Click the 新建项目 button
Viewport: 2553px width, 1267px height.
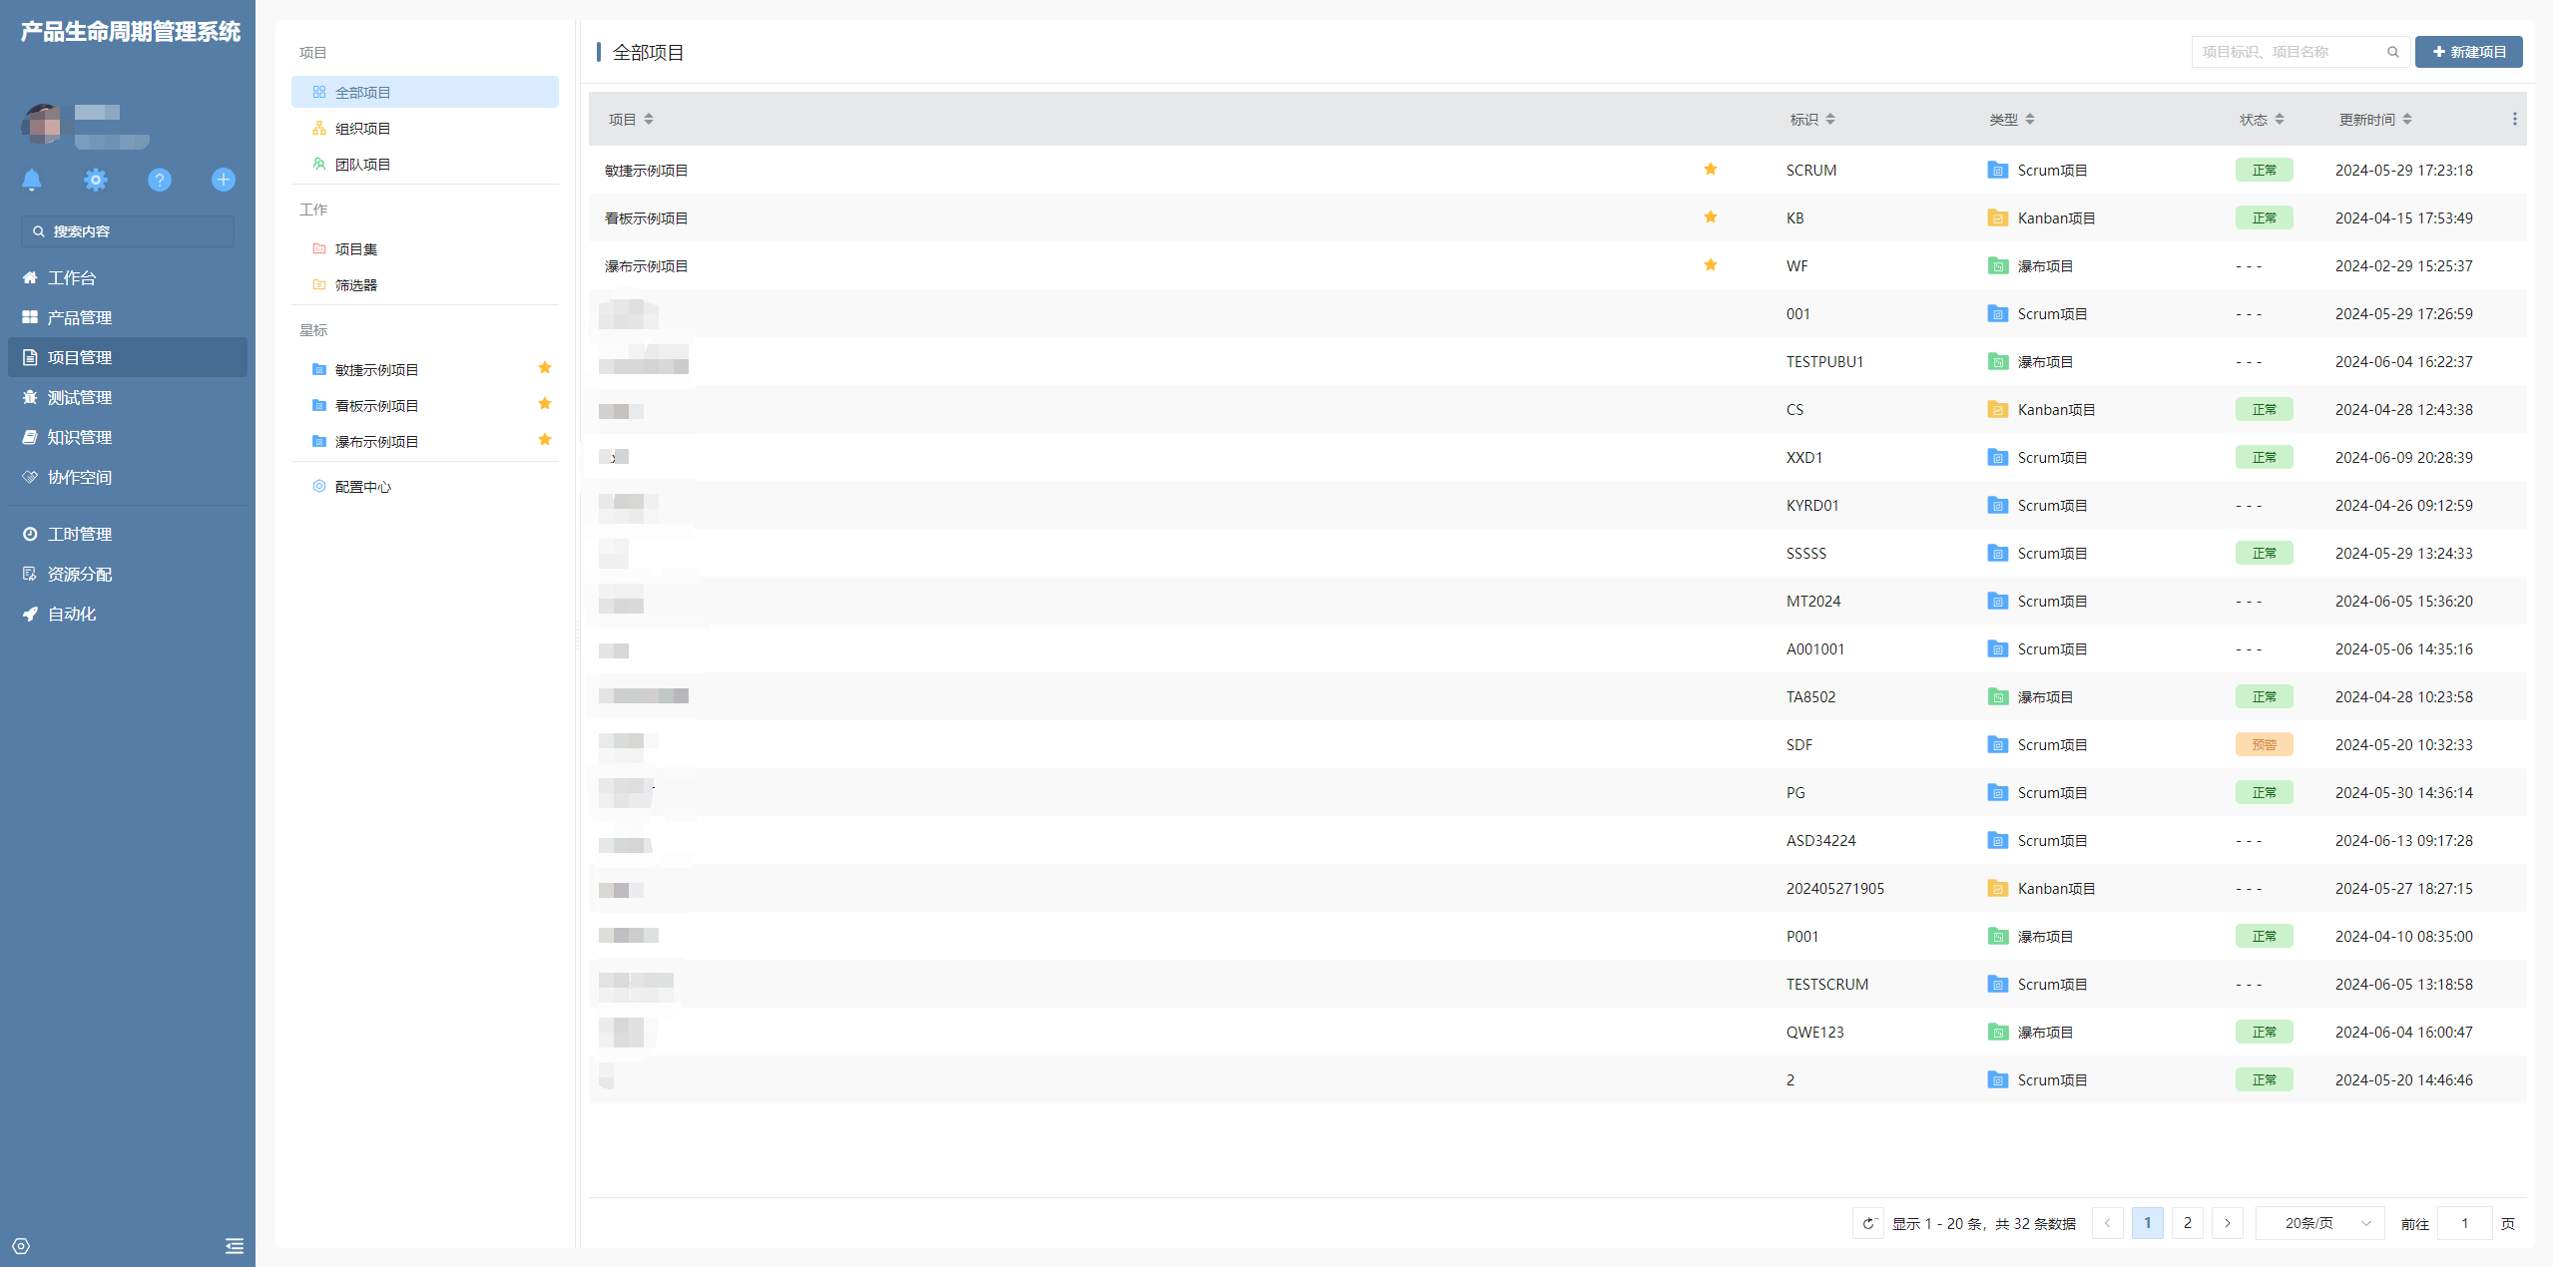click(2468, 52)
